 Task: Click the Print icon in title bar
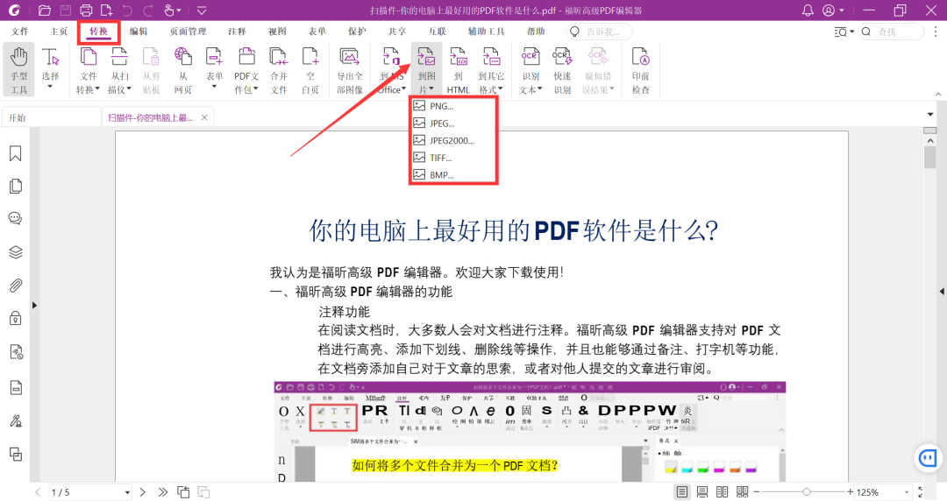(86, 11)
